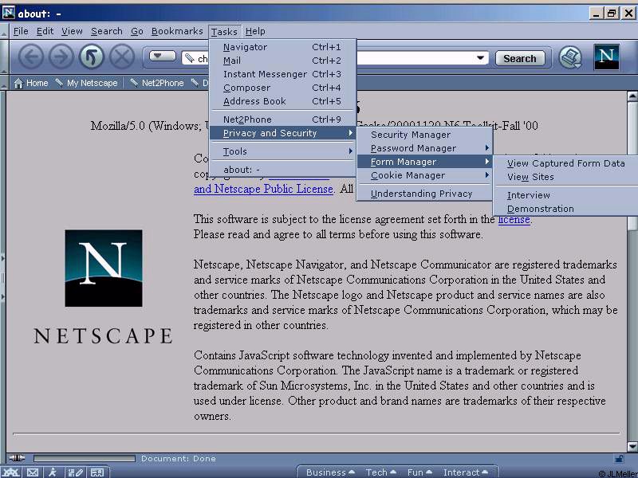Image resolution: width=638 pixels, height=478 pixels.
Task: Expand the Cookie Manager submenu
Action: [424, 175]
